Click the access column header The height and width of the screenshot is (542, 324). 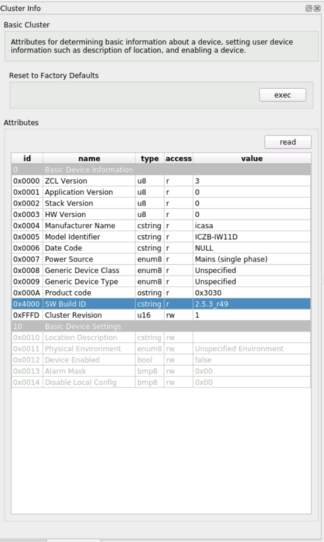(x=179, y=159)
